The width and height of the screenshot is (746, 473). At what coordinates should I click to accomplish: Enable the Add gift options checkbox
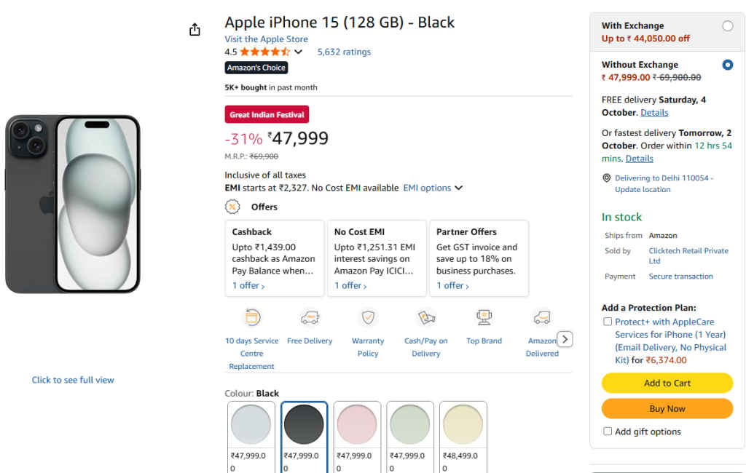click(x=608, y=432)
